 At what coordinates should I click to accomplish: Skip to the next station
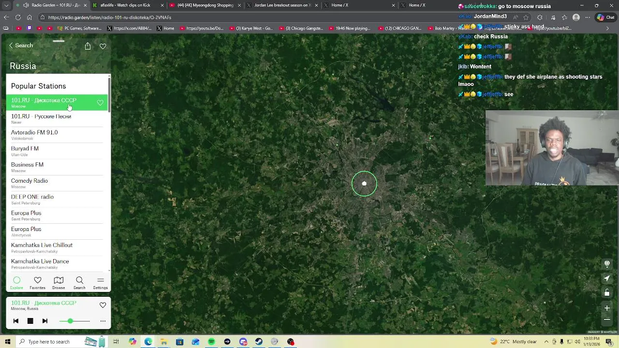point(45,321)
